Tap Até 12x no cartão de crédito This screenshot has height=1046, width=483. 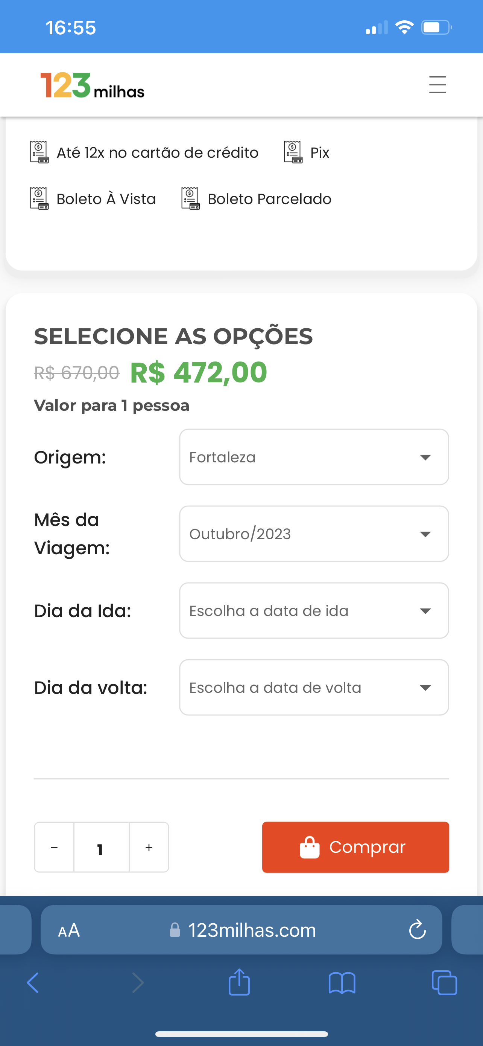157,152
